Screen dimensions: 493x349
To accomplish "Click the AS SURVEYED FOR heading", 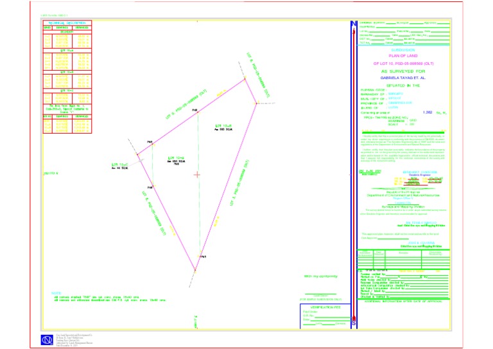I will pyautogui.click(x=403, y=71).
